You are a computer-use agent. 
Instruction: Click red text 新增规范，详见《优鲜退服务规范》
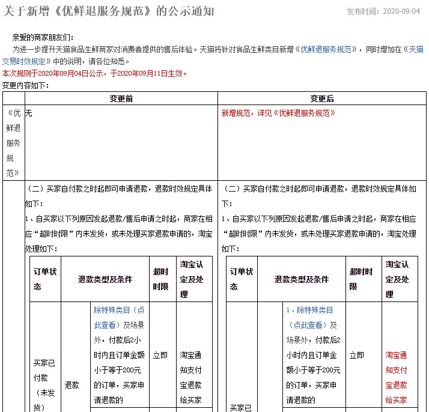tap(278, 113)
